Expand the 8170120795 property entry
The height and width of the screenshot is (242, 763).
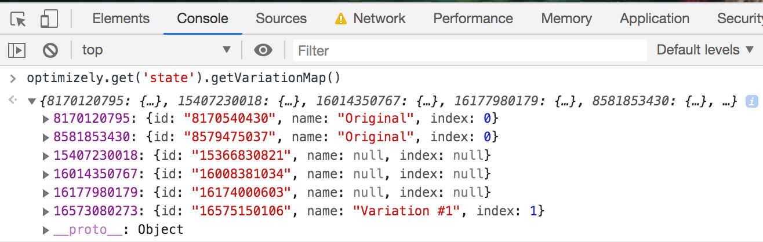pyautogui.click(x=46, y=119)
